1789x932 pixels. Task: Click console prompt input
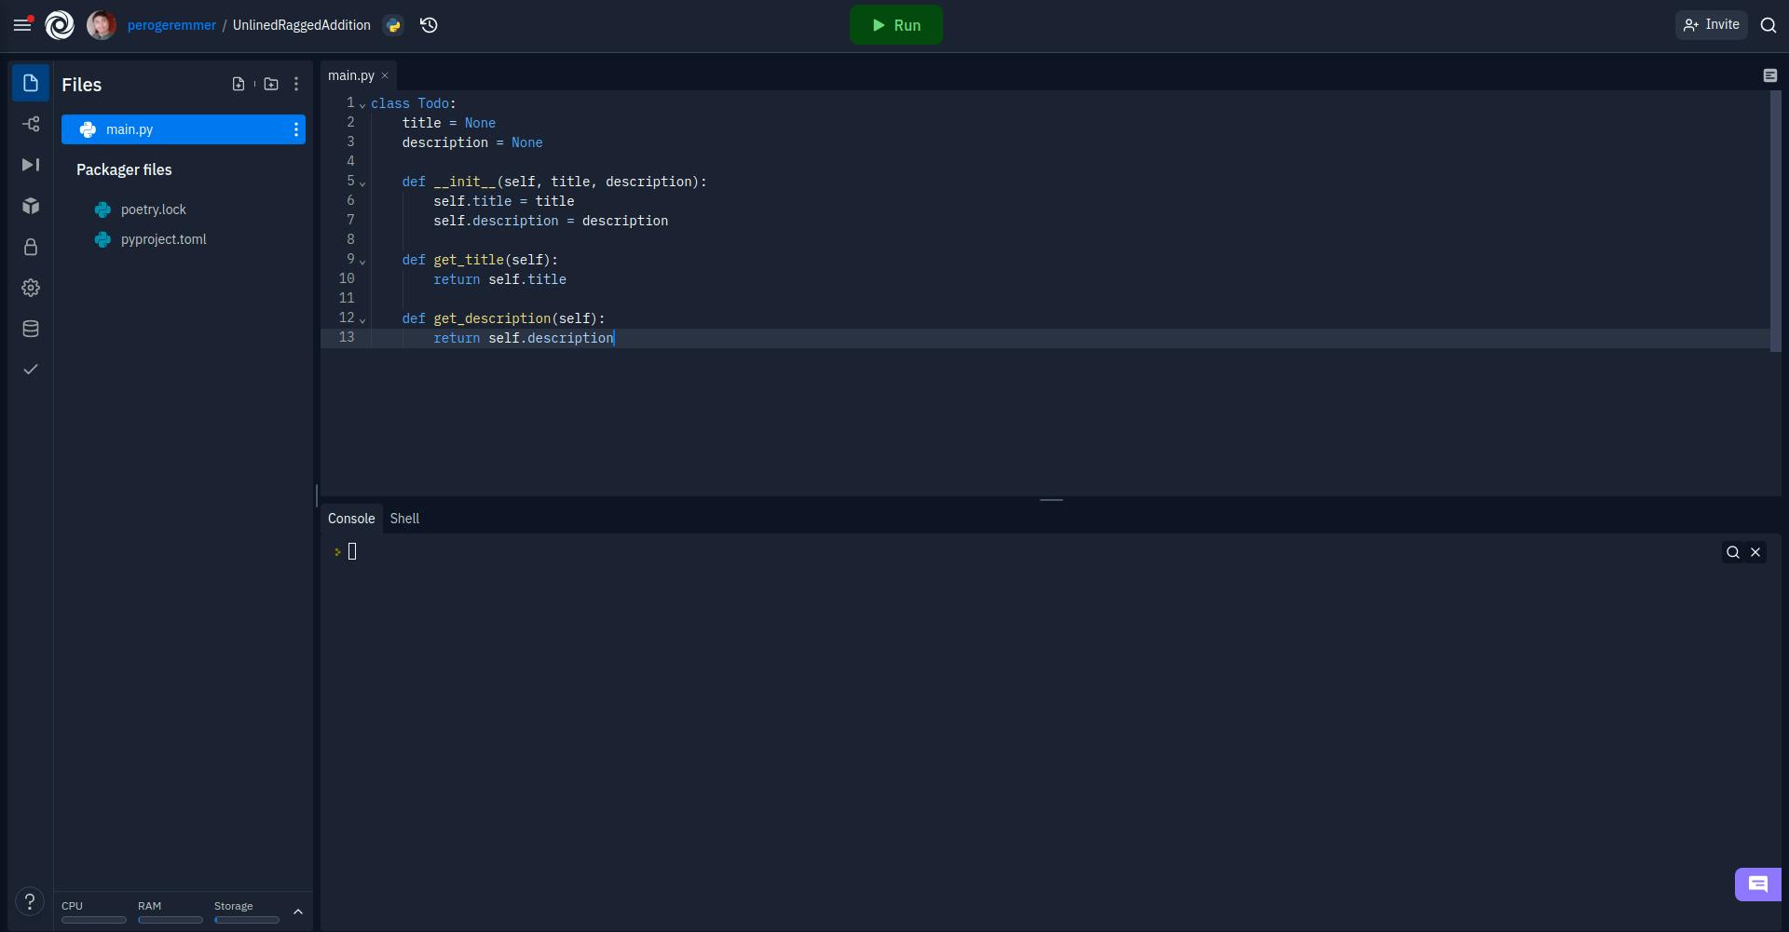click(352, 552)
